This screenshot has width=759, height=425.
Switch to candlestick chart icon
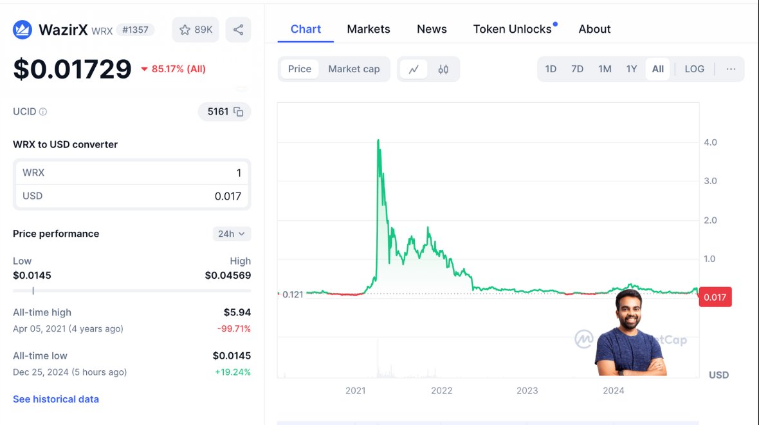[x=443, y=70]
